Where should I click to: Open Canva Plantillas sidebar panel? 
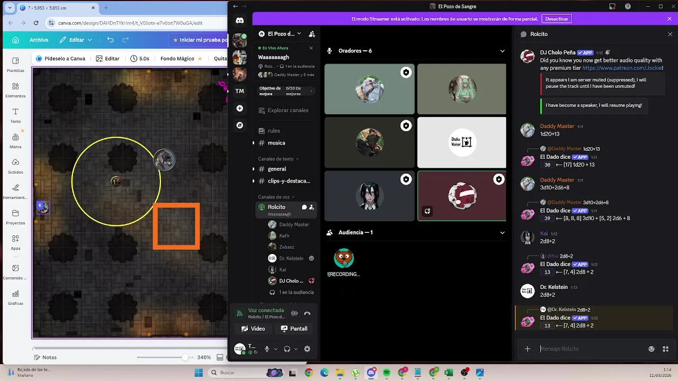pos(15,65)
